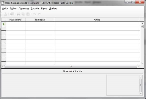
Task: Open the Довідка menu
Action: tap(53, 9)
